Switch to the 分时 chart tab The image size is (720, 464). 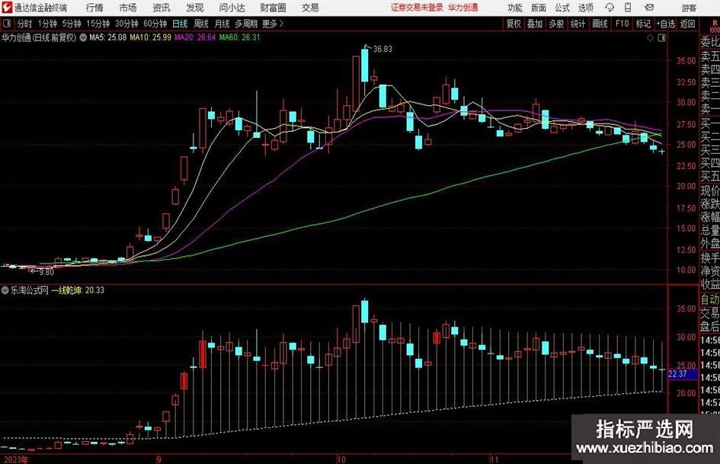pos(25,24)
